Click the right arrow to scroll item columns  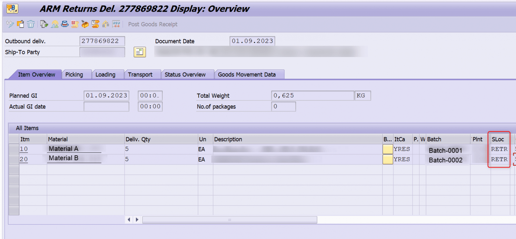[x=137, y=219]
